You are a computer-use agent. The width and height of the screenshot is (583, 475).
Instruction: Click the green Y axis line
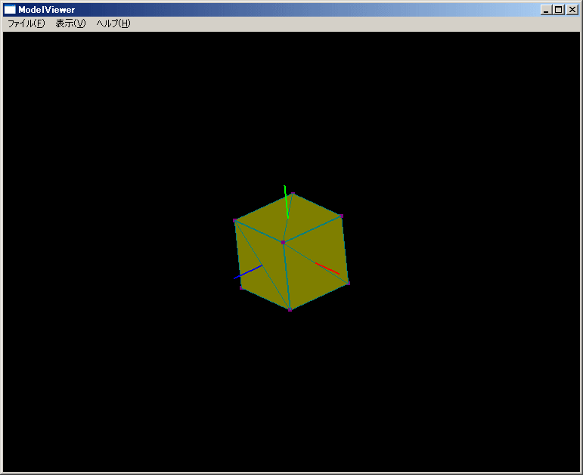287,201
